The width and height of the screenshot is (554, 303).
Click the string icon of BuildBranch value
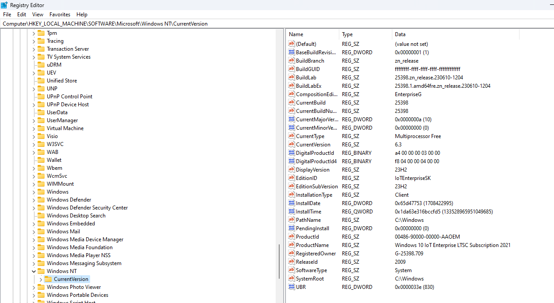(x=291, y=60)
